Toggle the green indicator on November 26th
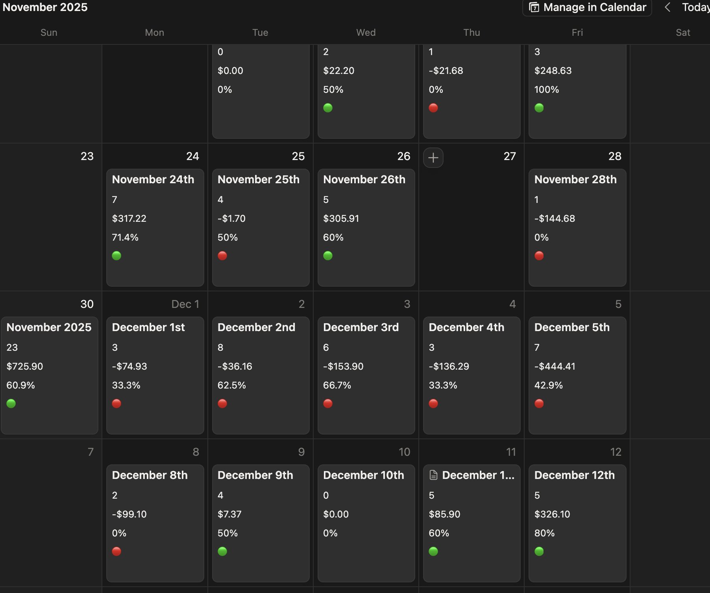The height and width of the screenshot is (593, 710). click(x=328, y=256)
